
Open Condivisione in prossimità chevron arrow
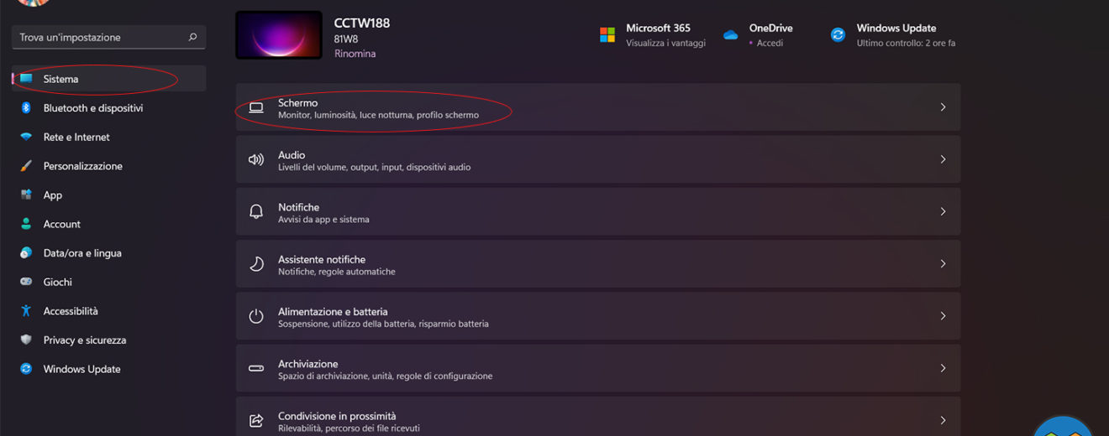pyautogui.click(x=943, y=420)
